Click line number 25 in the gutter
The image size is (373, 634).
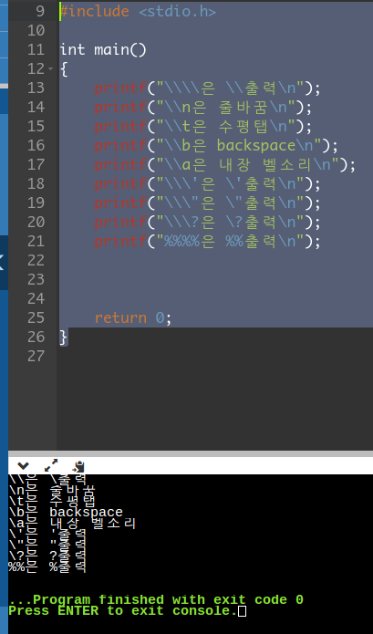coord(36,318)
